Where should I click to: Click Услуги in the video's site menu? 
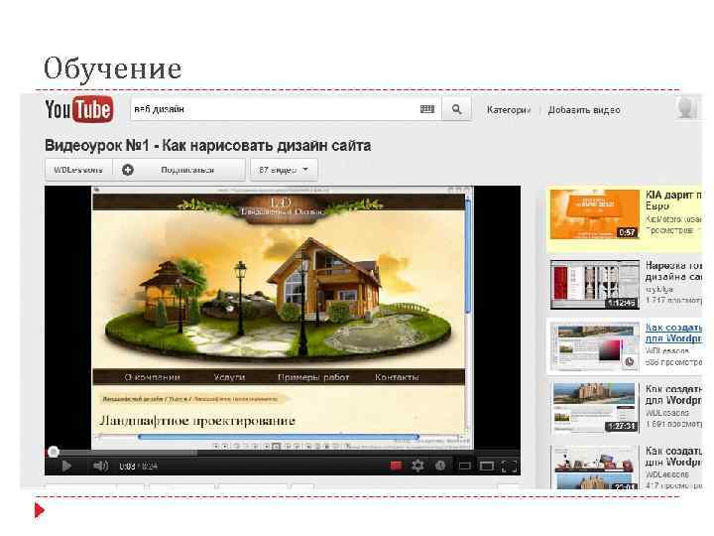point(229,377)
